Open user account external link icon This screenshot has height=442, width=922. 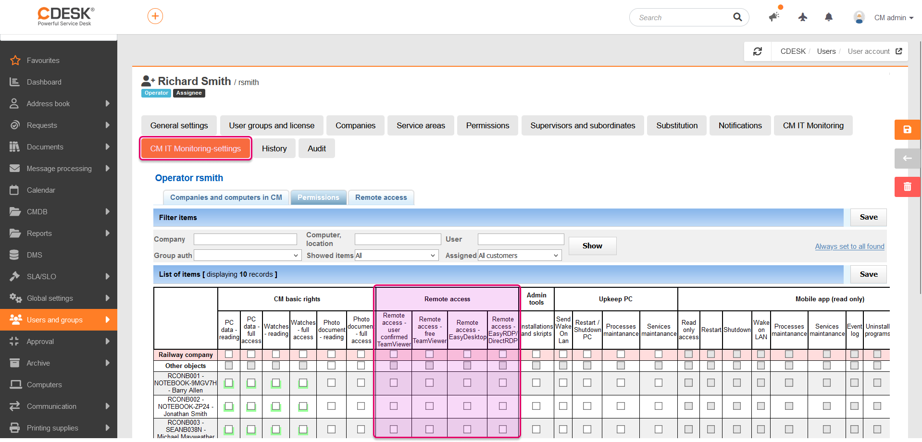pos(899,51)
